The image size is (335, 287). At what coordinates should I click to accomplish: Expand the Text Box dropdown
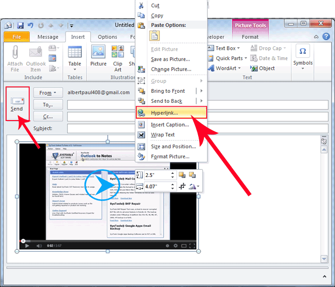[238, 48]
